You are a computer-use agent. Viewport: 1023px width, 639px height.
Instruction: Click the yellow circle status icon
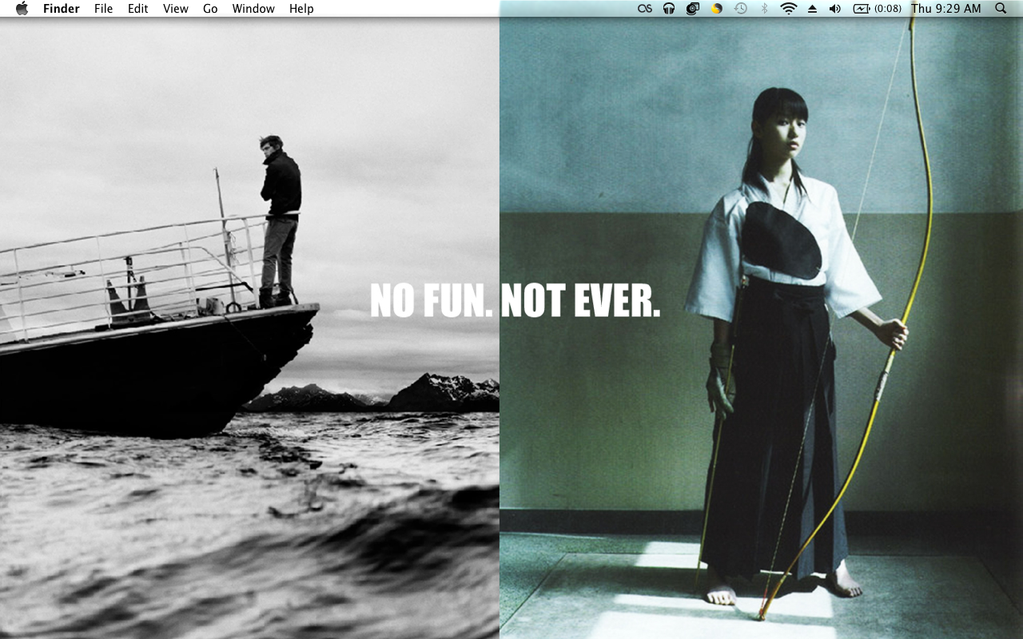(x=717, y=9)
